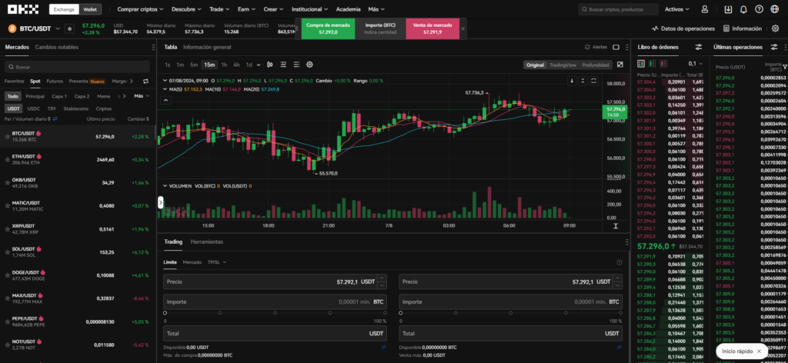Open the BTC/USDT pair selector dropdown
The width and height of the screenshot is (788, 363).
coord(39,28)
